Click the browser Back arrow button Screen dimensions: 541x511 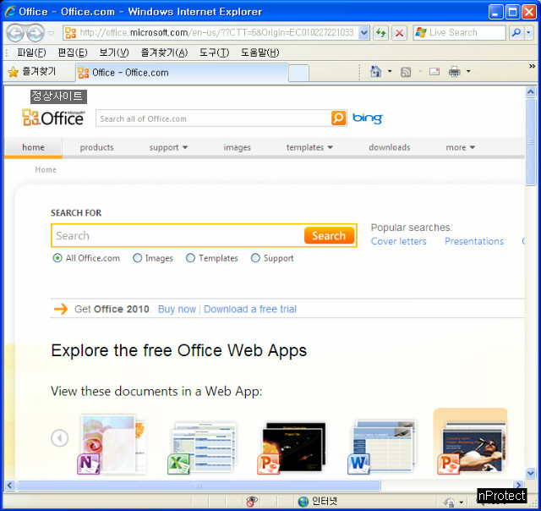(15, 33)
